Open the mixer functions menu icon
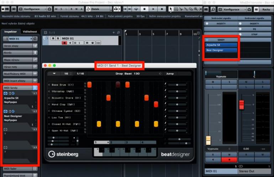This screenshot has height=177, width=274. 256,10
